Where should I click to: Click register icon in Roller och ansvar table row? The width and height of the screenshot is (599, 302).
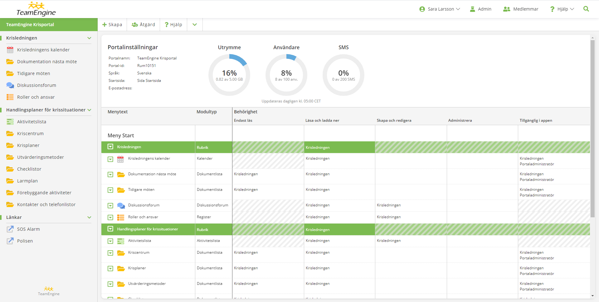(120, 218)
